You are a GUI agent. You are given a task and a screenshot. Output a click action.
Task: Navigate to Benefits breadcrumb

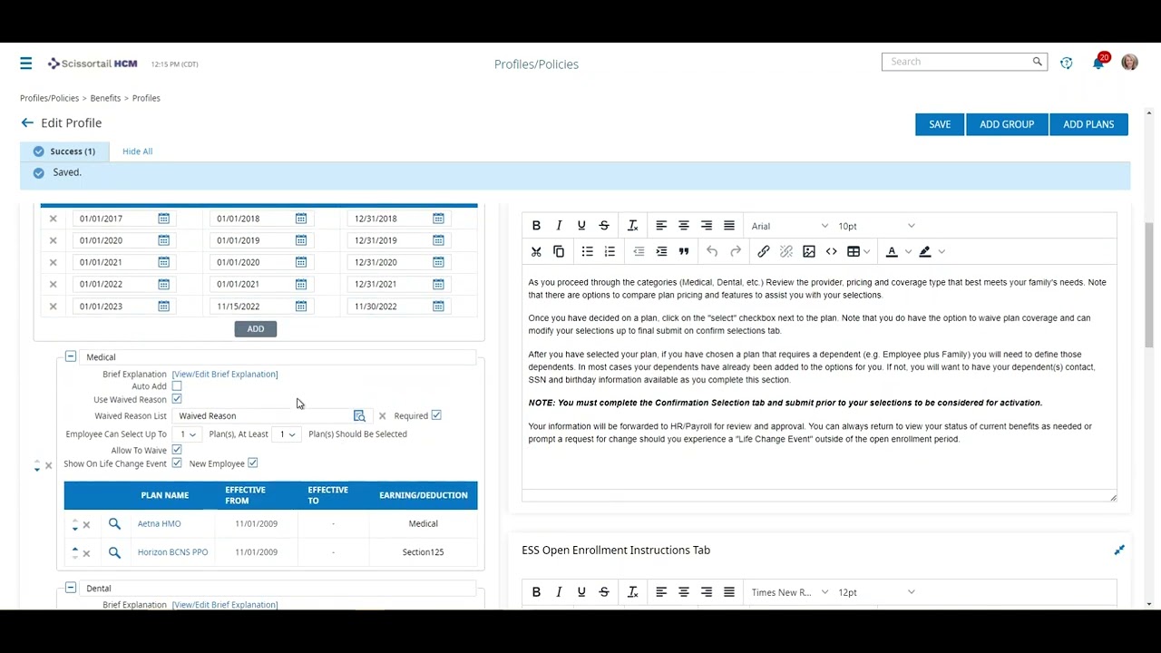pyautogui.click(x=105, y=98)
